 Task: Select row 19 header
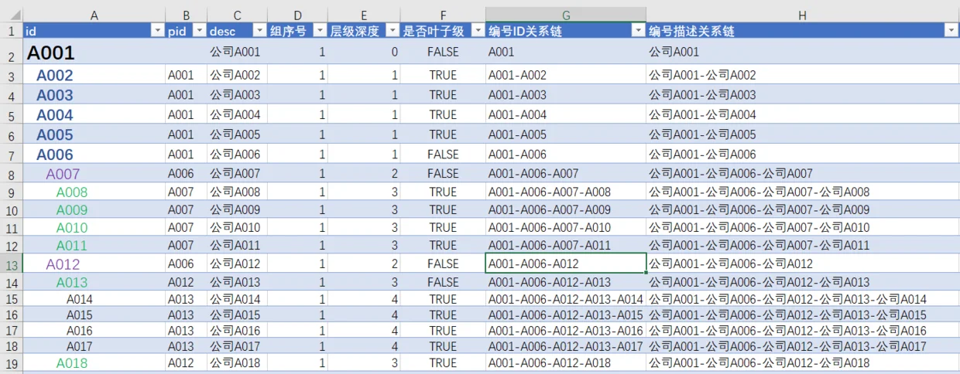(12, 362)
